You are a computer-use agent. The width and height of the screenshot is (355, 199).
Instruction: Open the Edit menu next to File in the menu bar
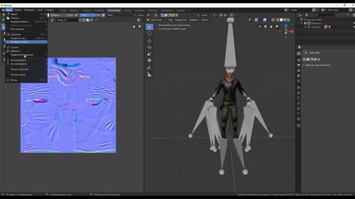tap(18, 10)
